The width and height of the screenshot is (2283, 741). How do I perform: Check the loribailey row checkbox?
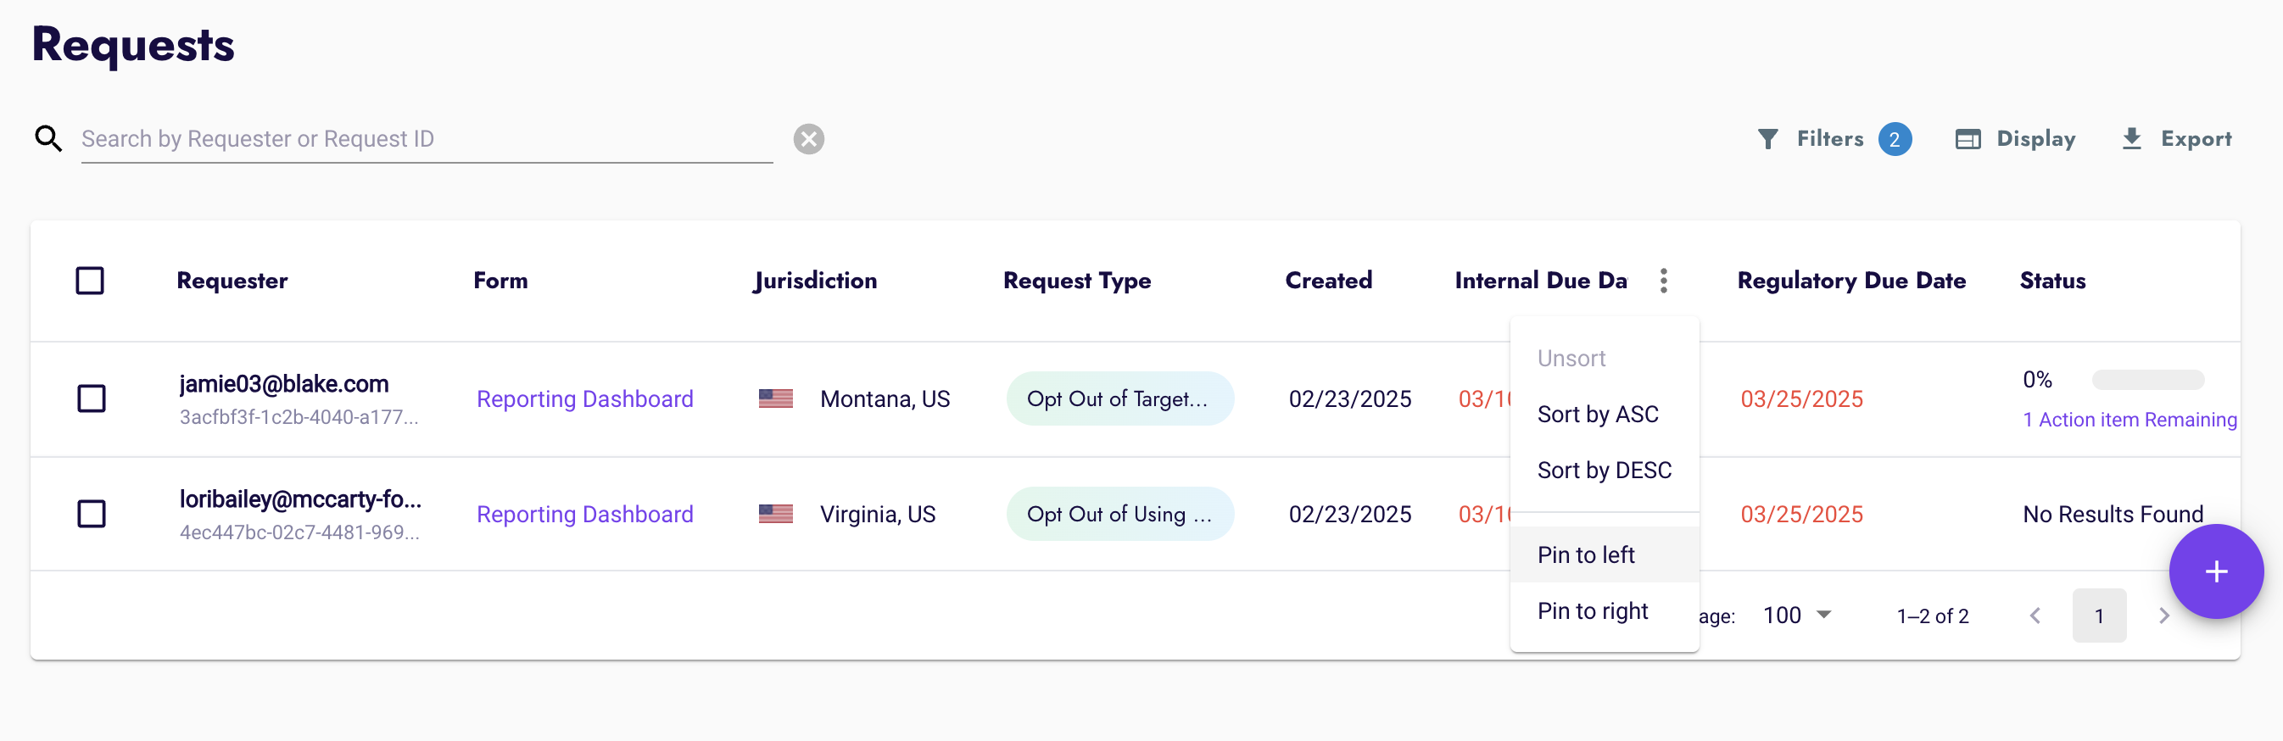click(x=92, y=514)
